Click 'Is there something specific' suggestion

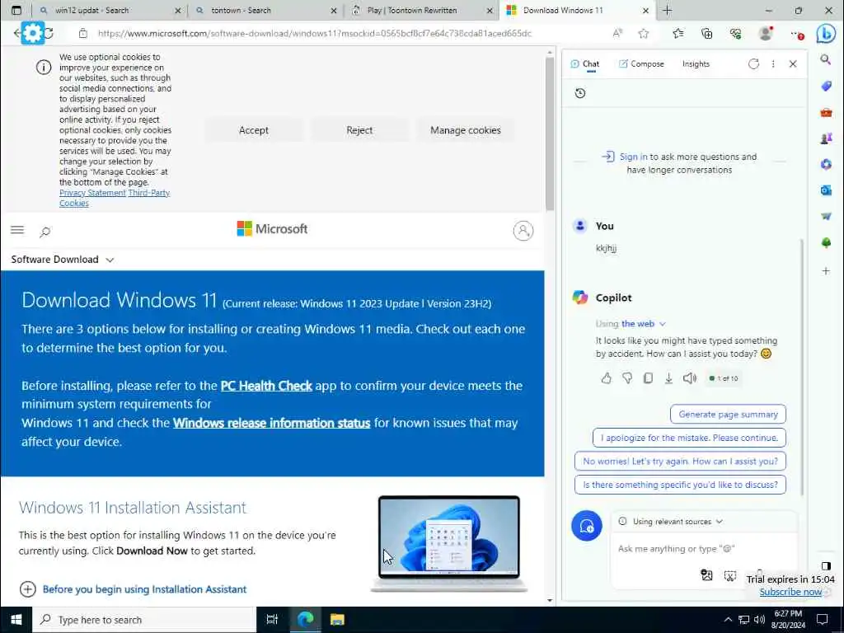pos(680,485)
